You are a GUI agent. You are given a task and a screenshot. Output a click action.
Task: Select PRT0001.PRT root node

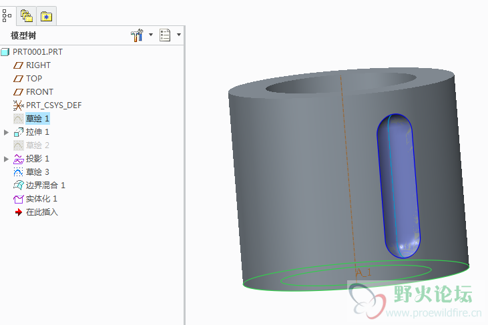[x=37, y=52]
